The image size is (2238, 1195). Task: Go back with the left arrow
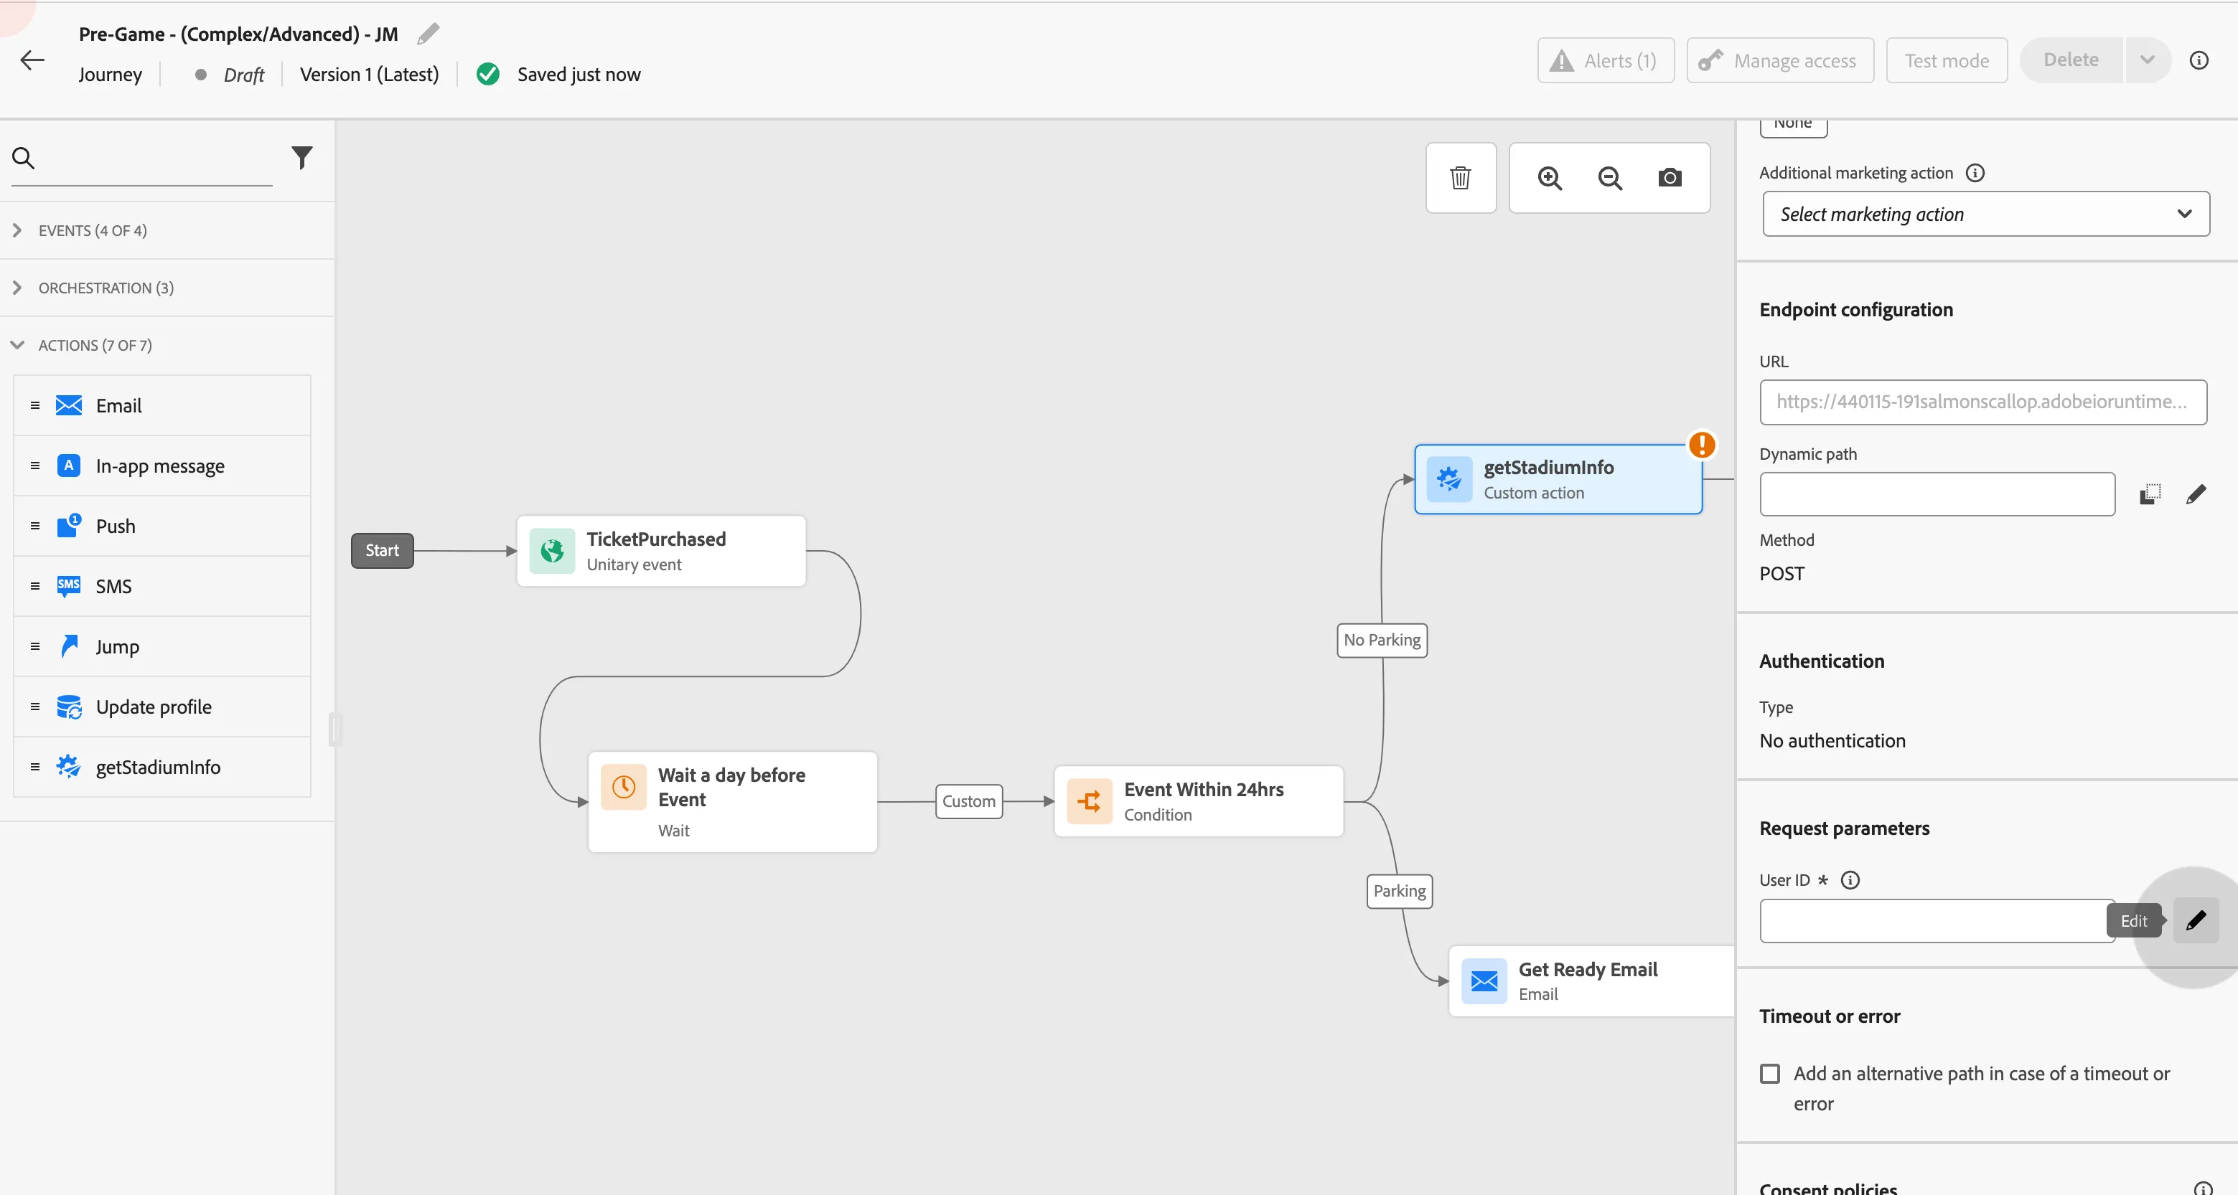point(32,60)
